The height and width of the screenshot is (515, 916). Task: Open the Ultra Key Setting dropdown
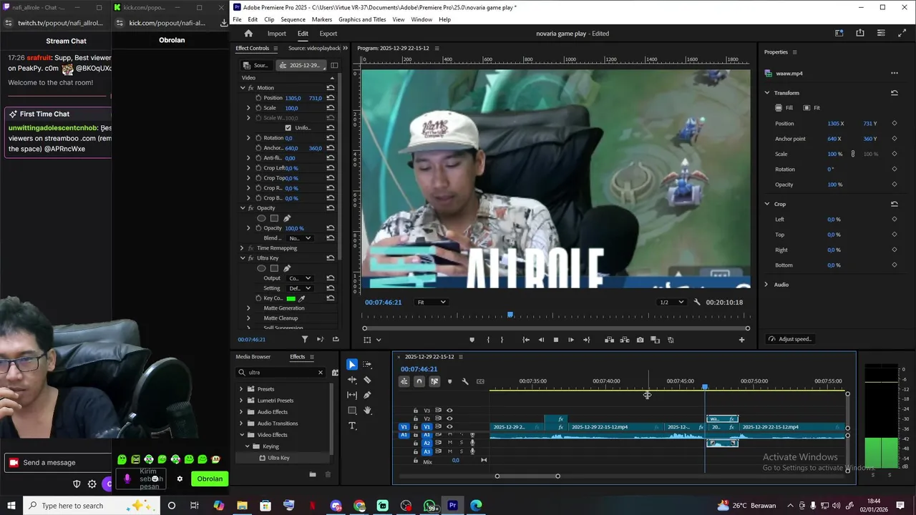(299, 288)
